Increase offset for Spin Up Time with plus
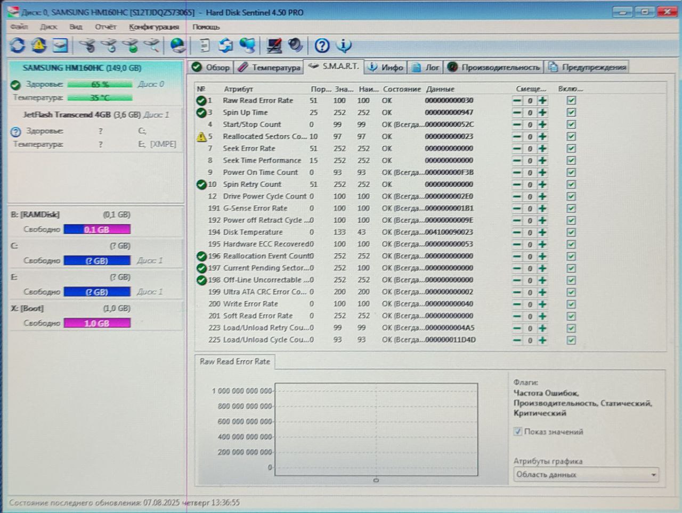Image resolution: width=682 pixels, height=513 pixels. coord(542,113)
